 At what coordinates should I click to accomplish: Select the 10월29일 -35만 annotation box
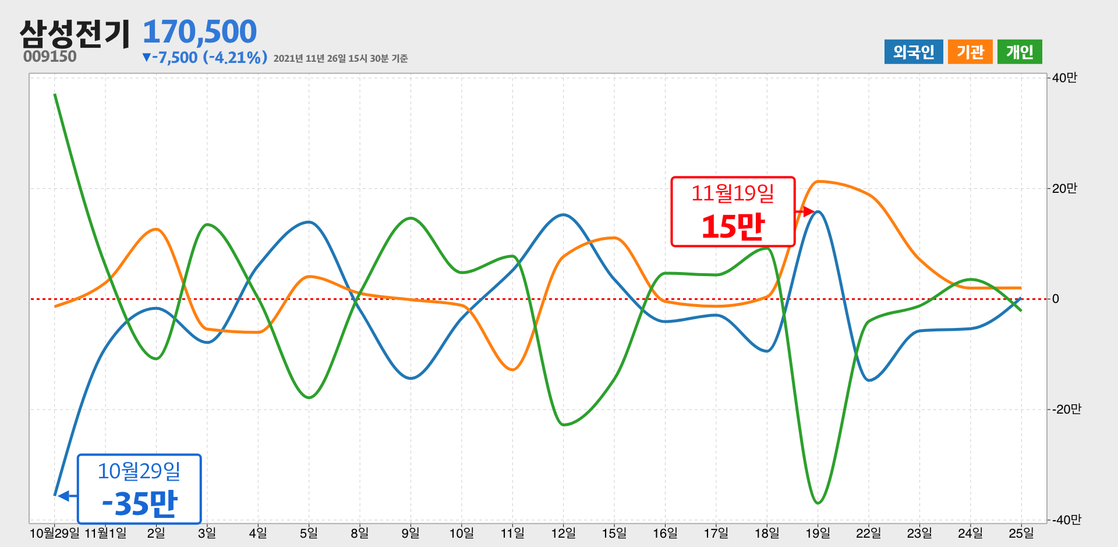pos(139,489)
